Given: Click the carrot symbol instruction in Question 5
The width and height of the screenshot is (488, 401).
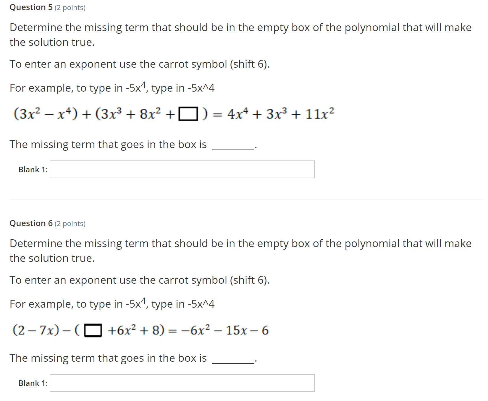Looking at the screenshot, I should (139, 64).
